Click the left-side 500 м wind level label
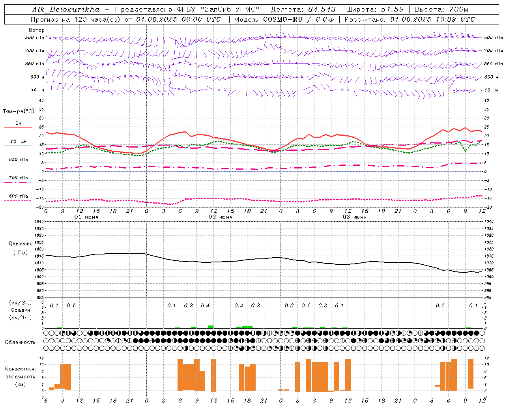505x404 pixels. [37, 77]
